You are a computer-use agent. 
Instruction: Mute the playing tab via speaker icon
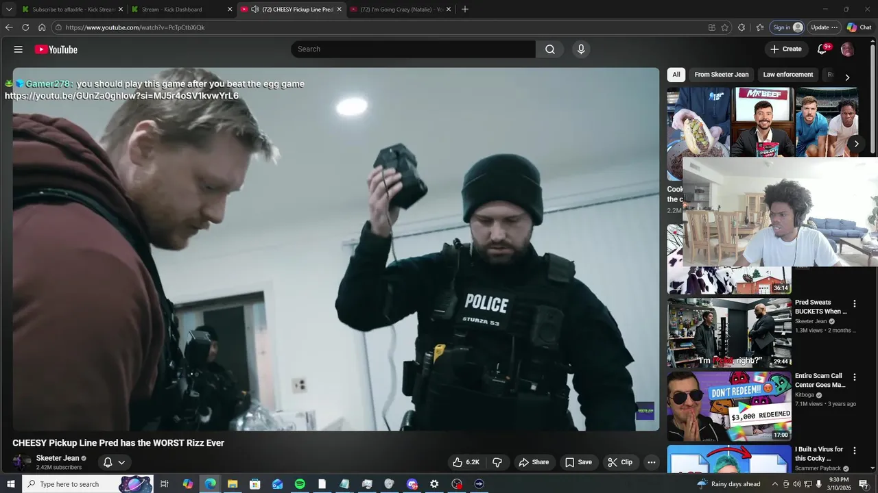255,10
